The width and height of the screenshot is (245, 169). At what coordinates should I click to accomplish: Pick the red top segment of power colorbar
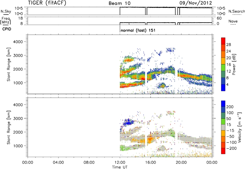pos(223,41)
